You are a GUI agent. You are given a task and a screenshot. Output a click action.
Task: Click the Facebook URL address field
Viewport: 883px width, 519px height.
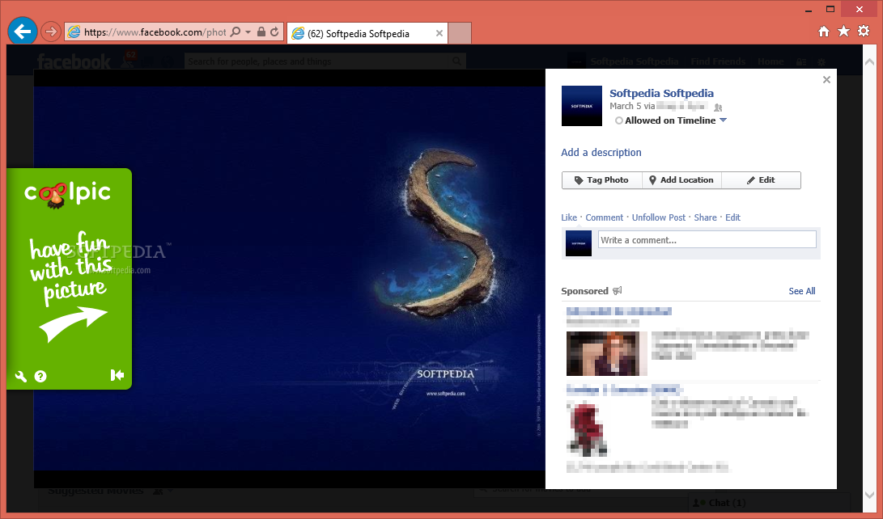pos(155,32)
